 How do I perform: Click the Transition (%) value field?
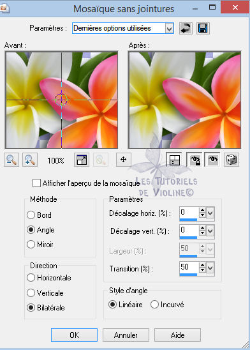pos(189,267)
